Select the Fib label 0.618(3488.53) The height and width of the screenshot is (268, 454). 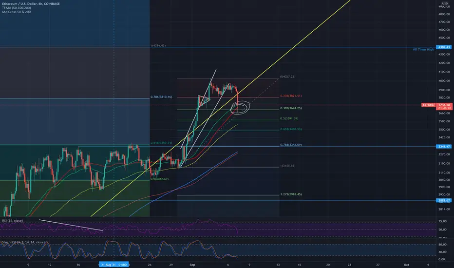tap(291, 129)
